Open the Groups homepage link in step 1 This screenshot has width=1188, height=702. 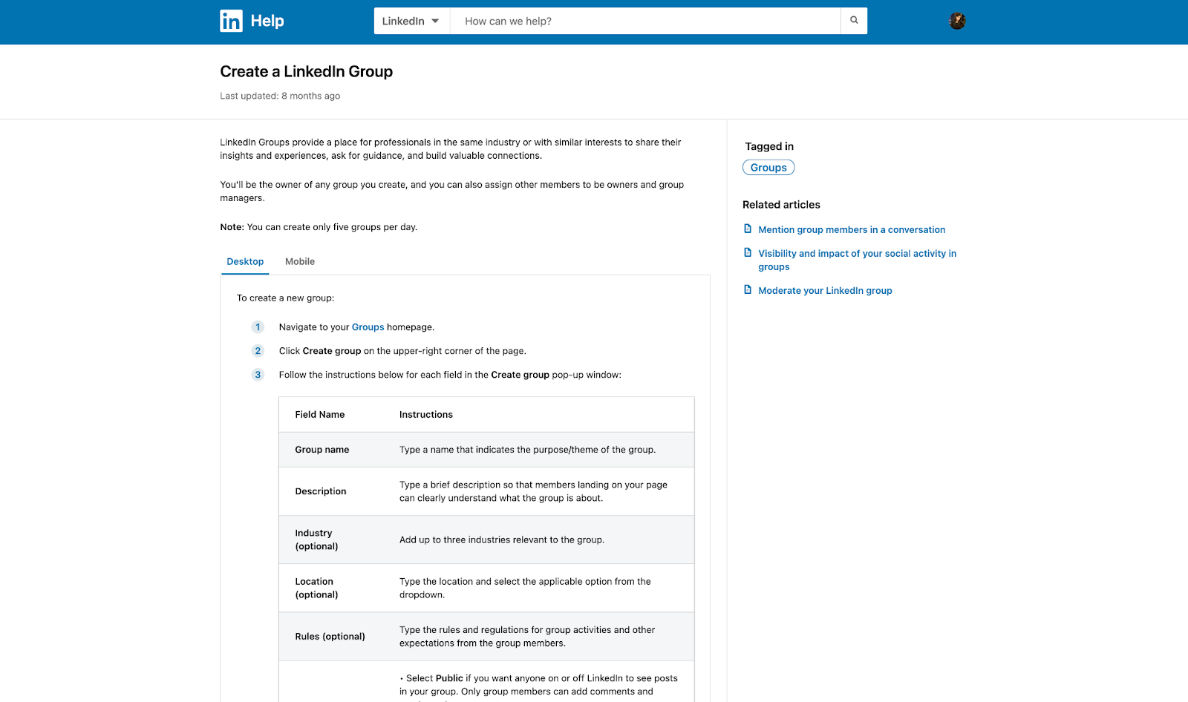(368, 327)
